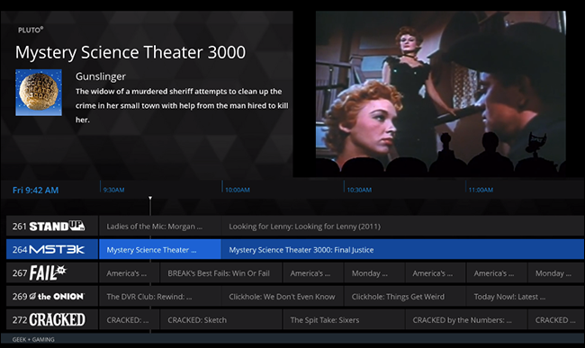
Task: Click the Gunslinger episode title
Action: pos(101,76)
